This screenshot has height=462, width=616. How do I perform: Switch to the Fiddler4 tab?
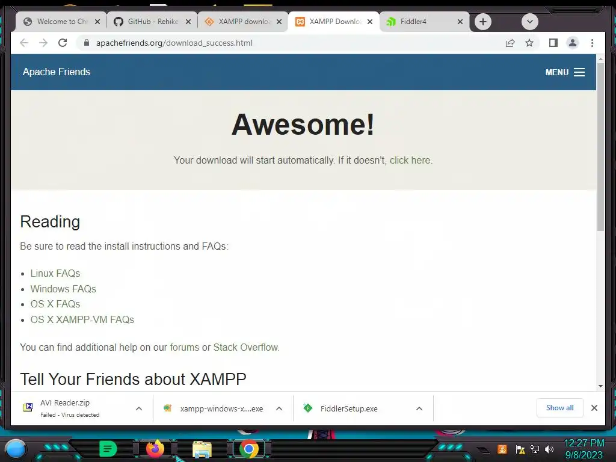[x=420, y=22]
